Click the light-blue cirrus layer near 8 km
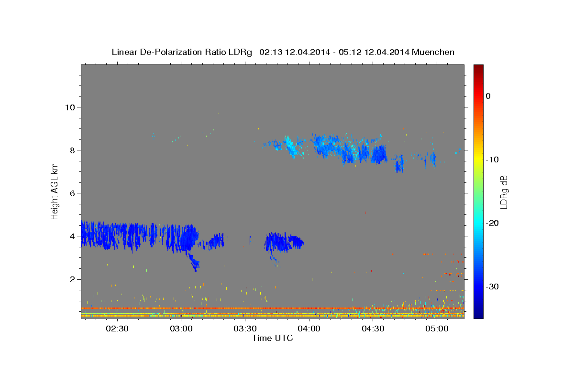 point(349,149)
